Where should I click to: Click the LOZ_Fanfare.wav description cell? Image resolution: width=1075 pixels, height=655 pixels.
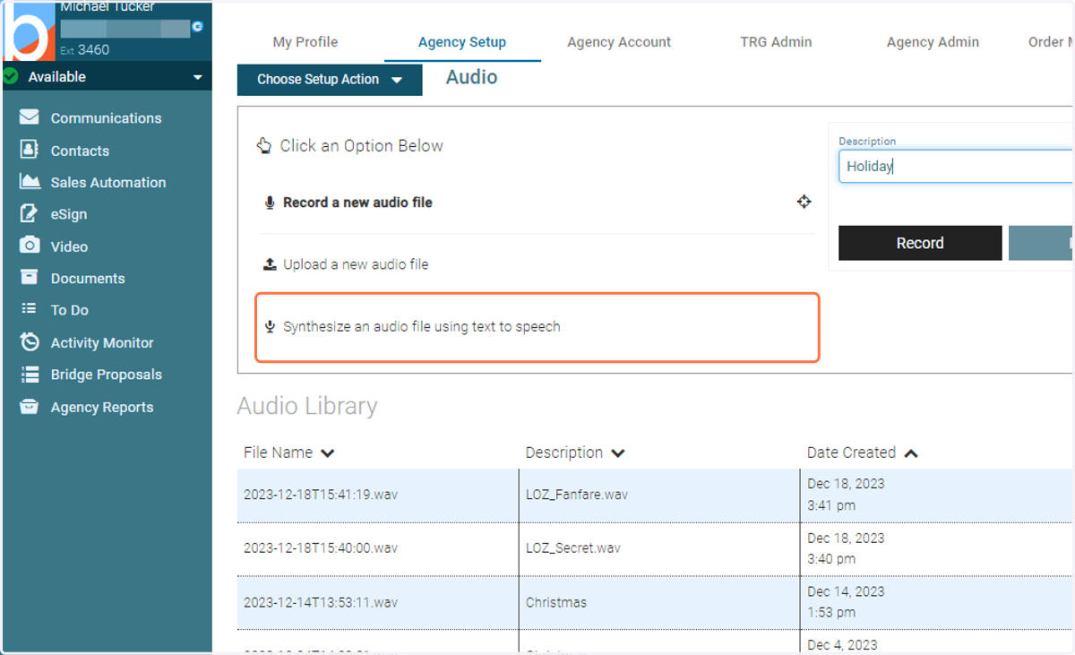pos(658,495)
